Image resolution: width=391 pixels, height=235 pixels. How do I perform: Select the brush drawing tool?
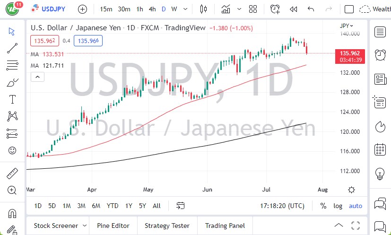click(13, 82)
